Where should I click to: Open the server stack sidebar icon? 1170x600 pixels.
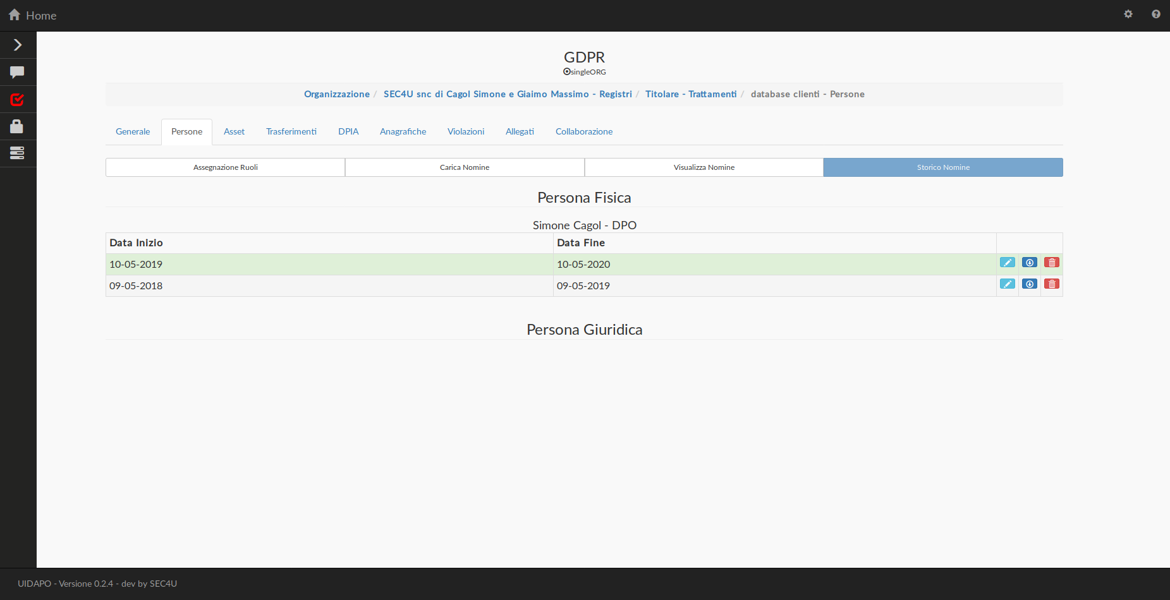pyautogui.click(x=18, y=153)
